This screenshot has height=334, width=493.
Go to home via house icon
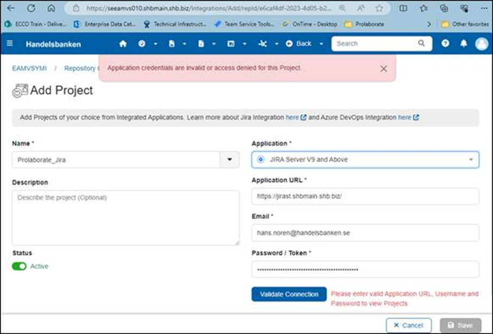(123, 43)
